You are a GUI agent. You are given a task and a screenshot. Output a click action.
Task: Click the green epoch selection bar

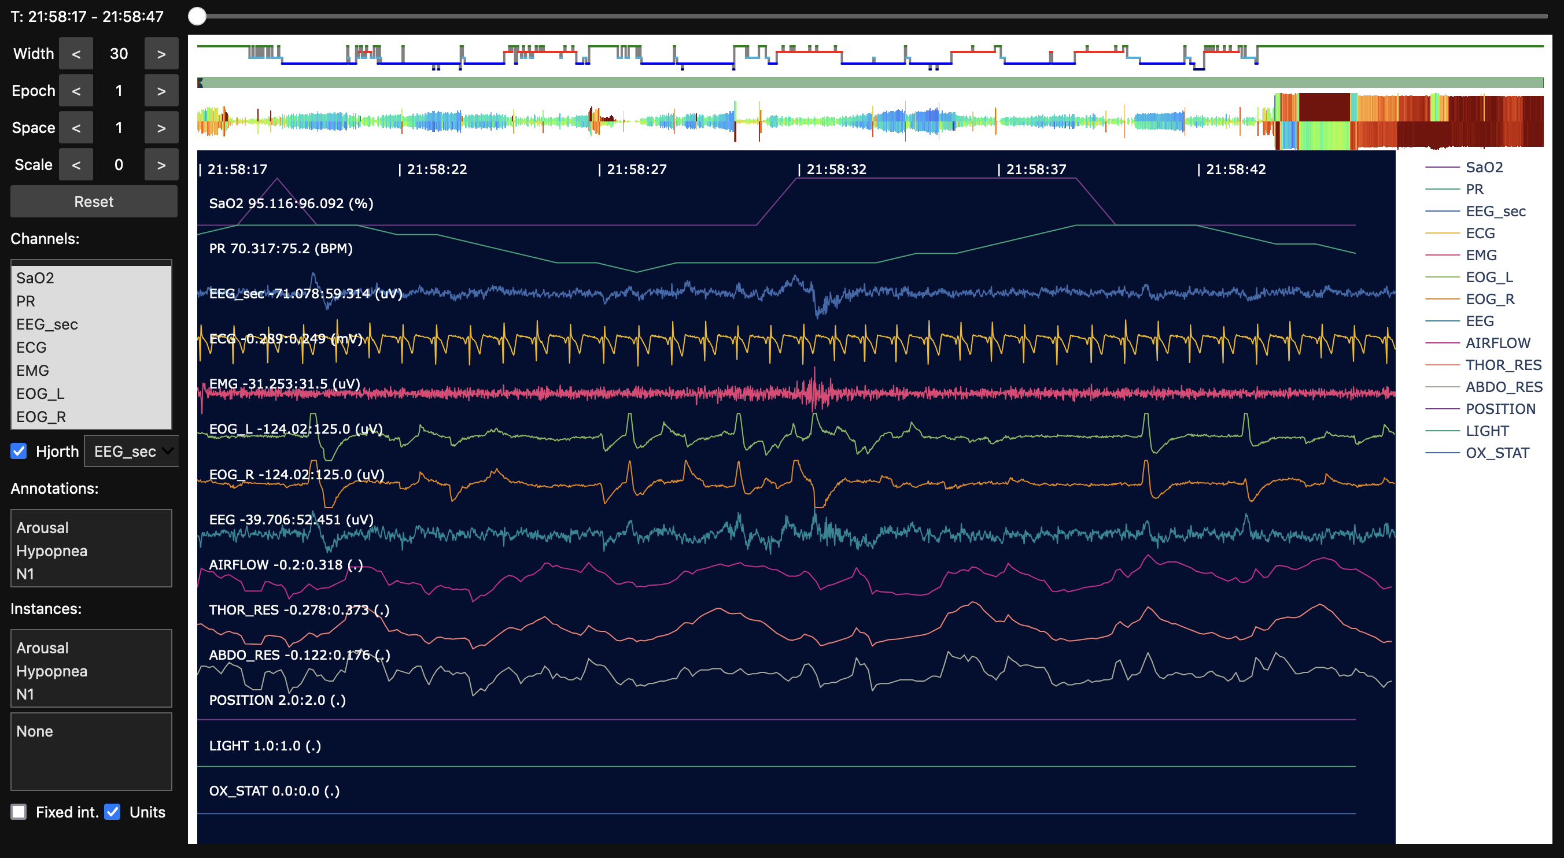869,83
